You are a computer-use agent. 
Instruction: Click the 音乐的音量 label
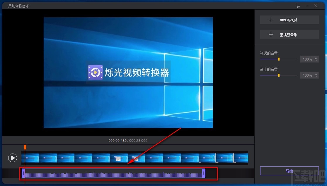269,69
